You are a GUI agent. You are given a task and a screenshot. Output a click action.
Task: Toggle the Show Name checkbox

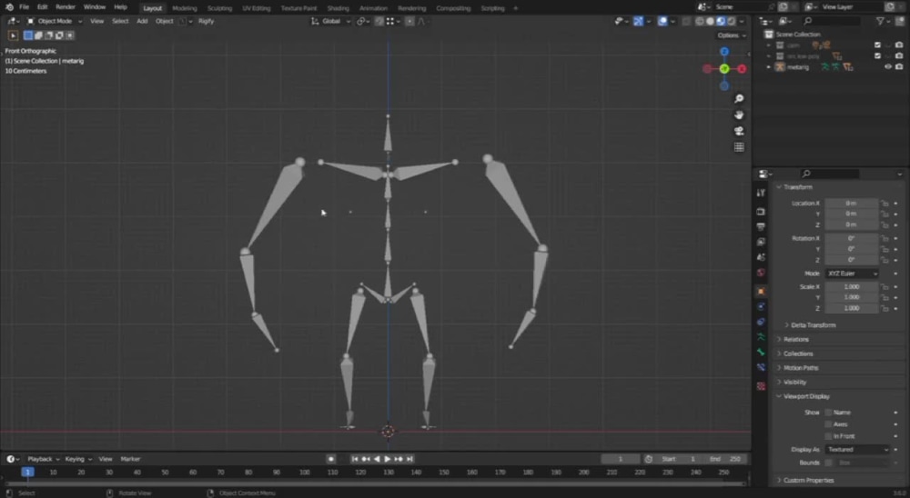click(828, 413)
